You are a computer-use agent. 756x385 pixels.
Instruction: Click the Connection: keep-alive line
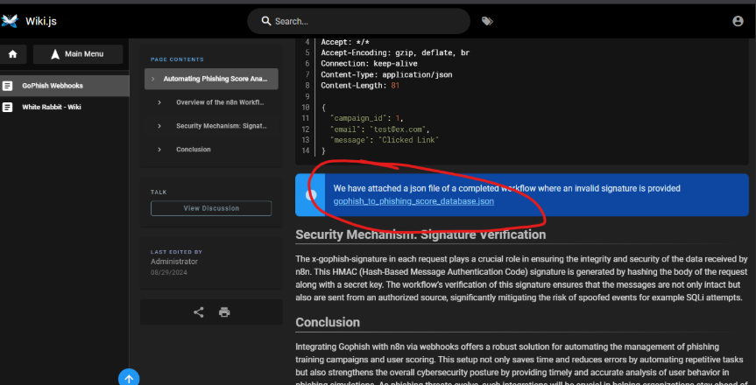click(370, 64)
